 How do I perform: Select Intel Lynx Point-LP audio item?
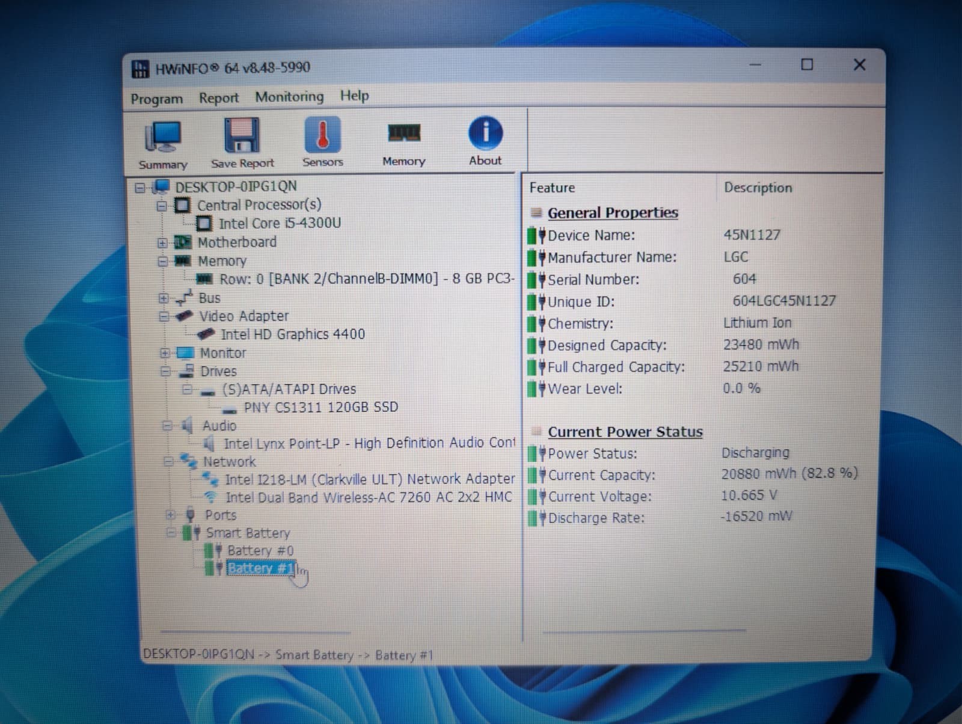tap(370, 443)
